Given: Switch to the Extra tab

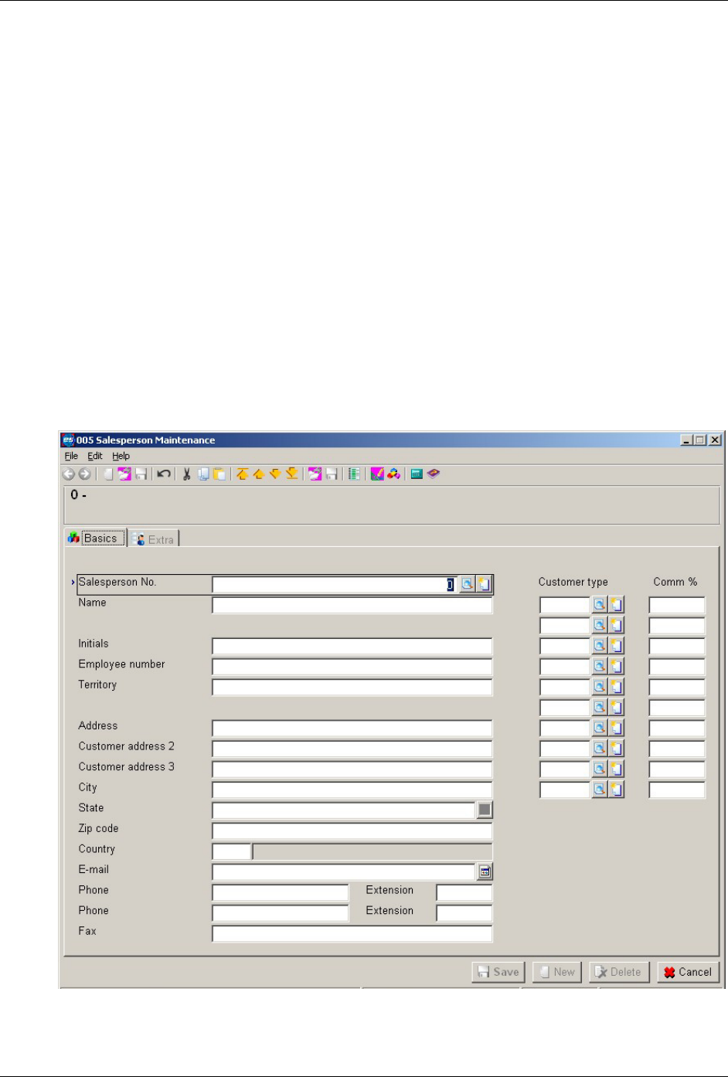Looking at the screenshot, I should coord(155,539).
